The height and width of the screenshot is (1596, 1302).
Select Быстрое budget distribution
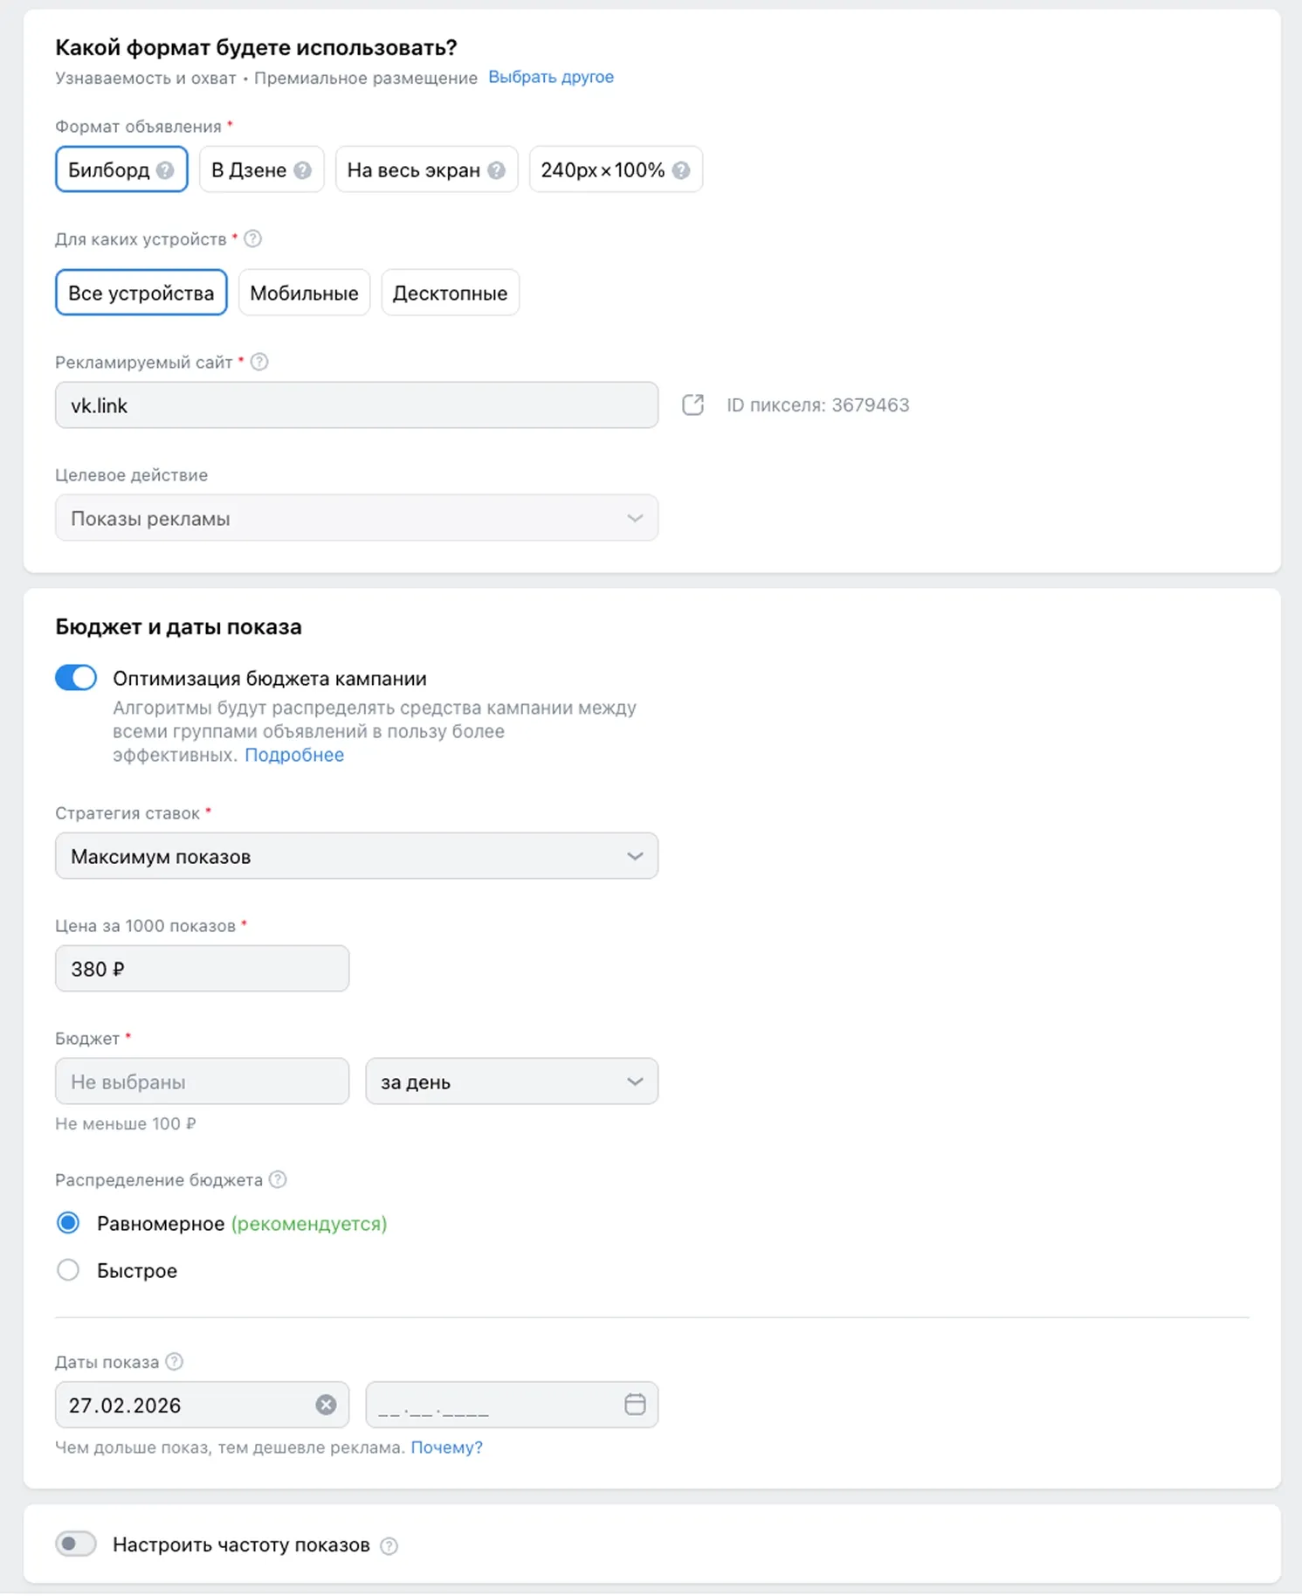coord(68,1270)
